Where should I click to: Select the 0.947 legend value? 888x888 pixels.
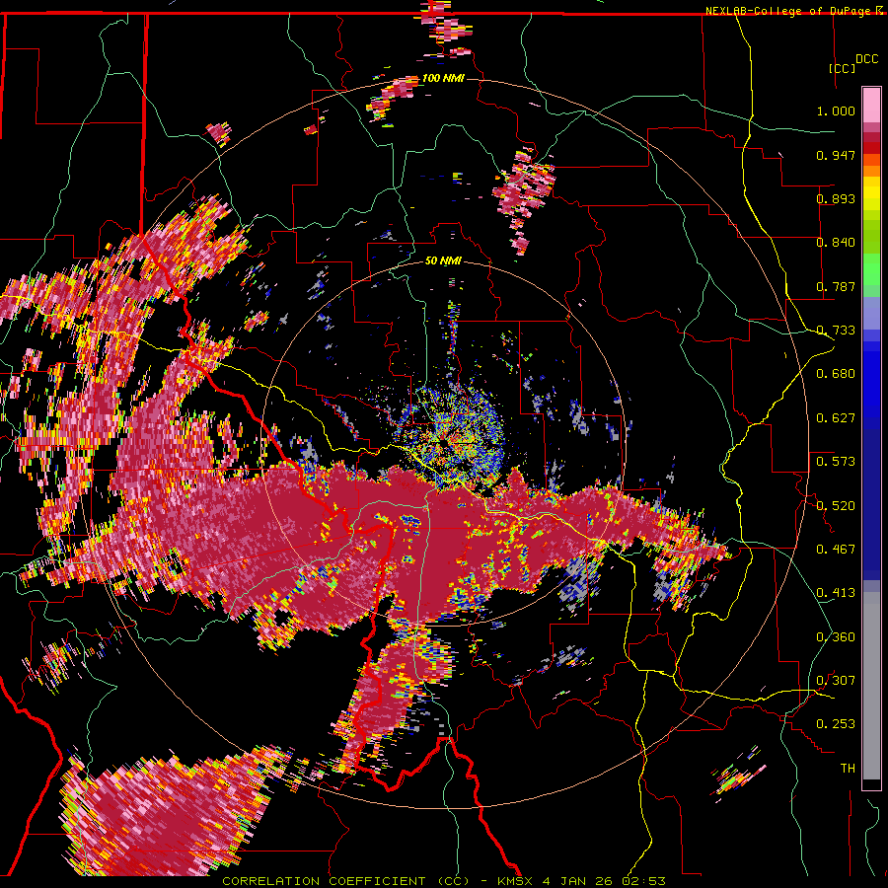(x=836, y=155)
